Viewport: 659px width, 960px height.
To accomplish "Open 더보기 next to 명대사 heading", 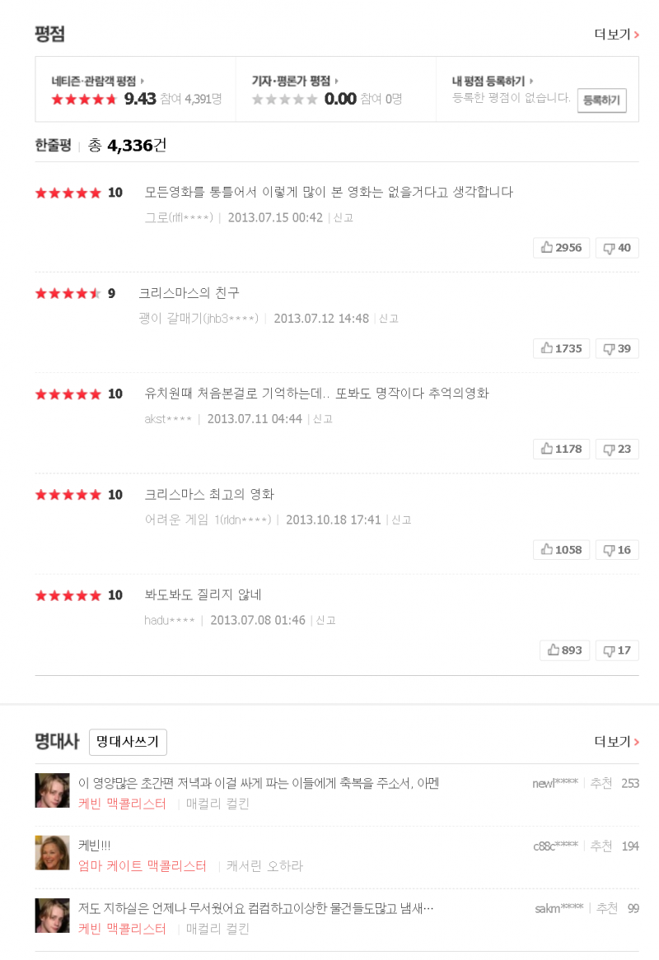I will click(x=617, y=742).
